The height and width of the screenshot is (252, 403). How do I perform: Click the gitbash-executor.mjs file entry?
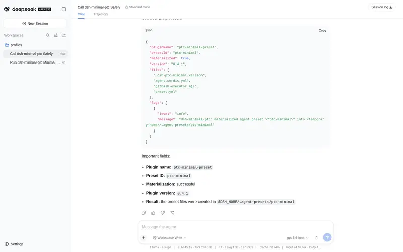[x=176, y=86]
